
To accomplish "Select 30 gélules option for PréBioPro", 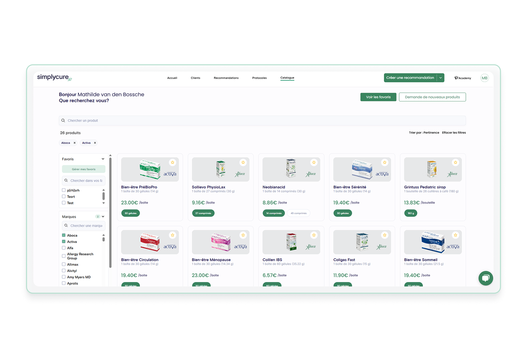I will (x=130, y=213).
